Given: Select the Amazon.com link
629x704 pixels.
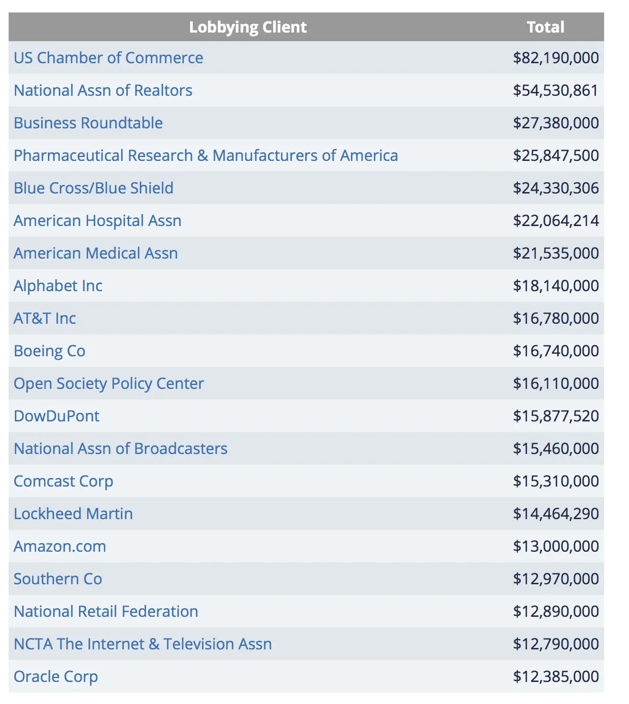Looking at the screenshot, I should coord(60,546).
